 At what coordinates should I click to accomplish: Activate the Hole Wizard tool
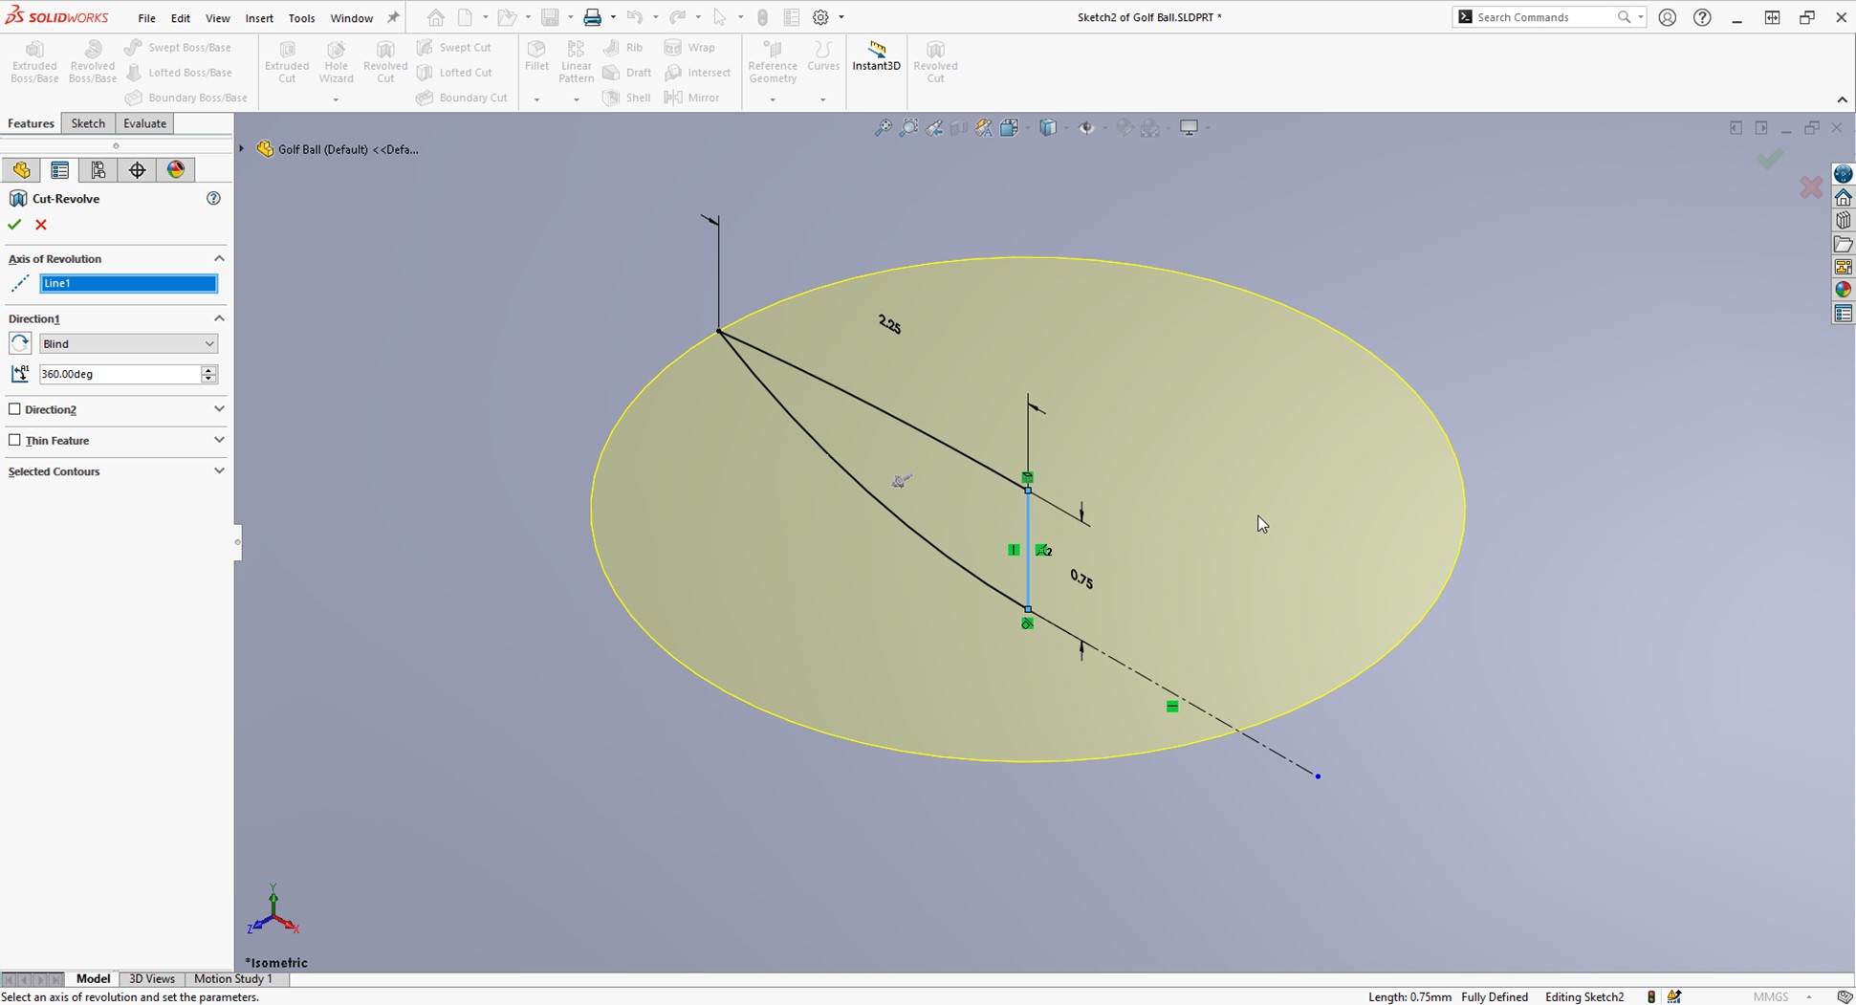click(x=336, y=60)
